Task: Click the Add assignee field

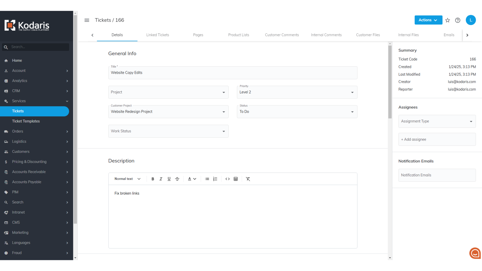Action: click(437, 140)
